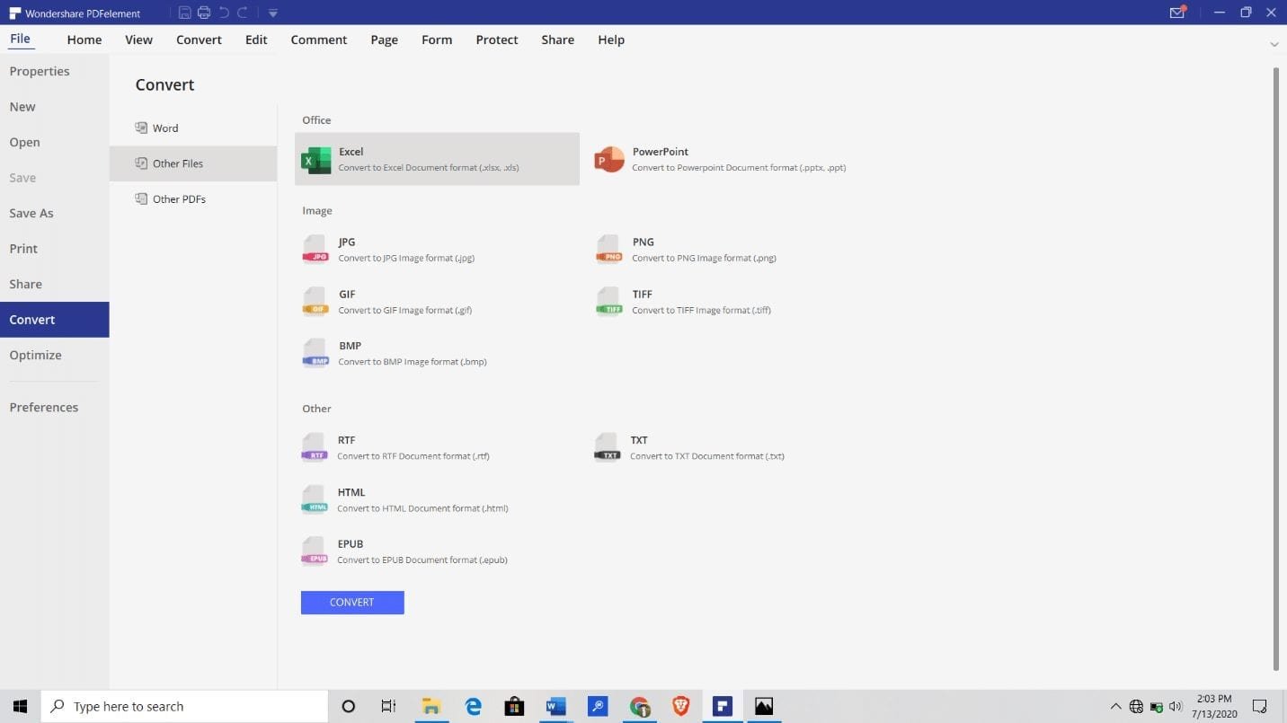Select Other PDFs conversion category
This screenshot has width=1287, height=723.
pos(179,198)
